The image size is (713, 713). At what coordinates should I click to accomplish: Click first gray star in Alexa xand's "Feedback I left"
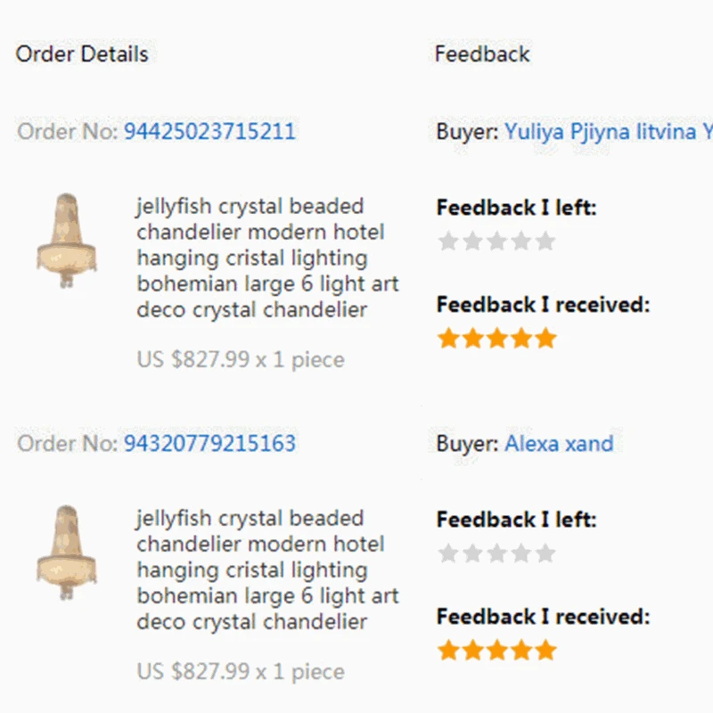pos(448,554)
